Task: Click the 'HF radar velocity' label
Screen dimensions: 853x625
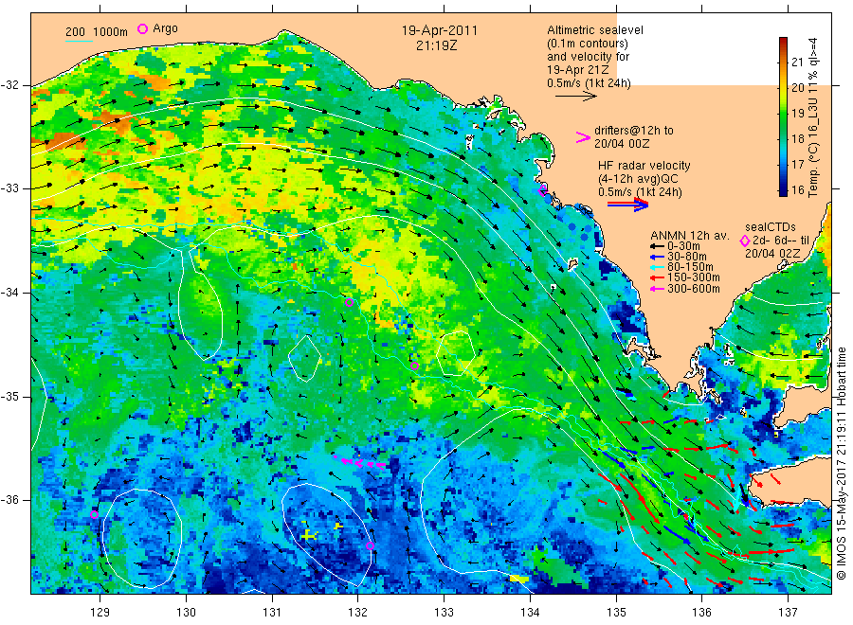Action: (x=644, y=165)
